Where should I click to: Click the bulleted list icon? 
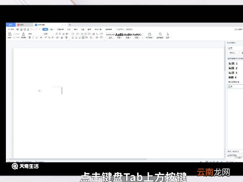click(73, 34)
